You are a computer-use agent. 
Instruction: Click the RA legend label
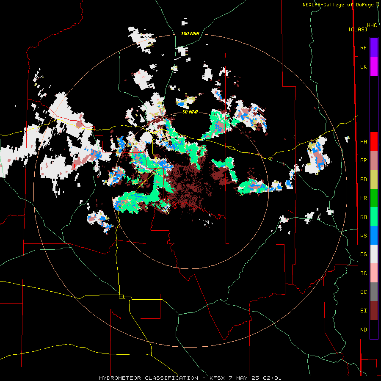[363, 217]
